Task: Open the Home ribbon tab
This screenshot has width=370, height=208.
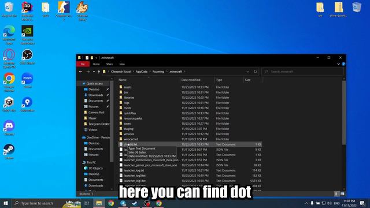Action: (96, 64)
